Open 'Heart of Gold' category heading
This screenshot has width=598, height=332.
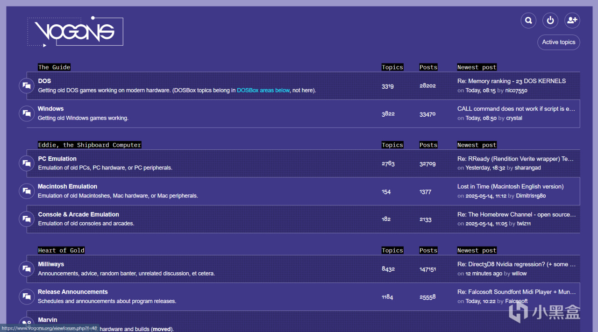coord(61,250)
